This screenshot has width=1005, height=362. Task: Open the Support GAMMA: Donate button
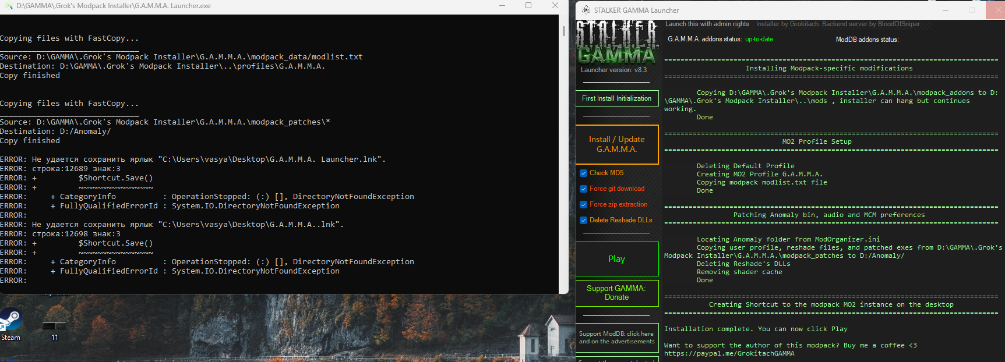[x=616, y=293]
